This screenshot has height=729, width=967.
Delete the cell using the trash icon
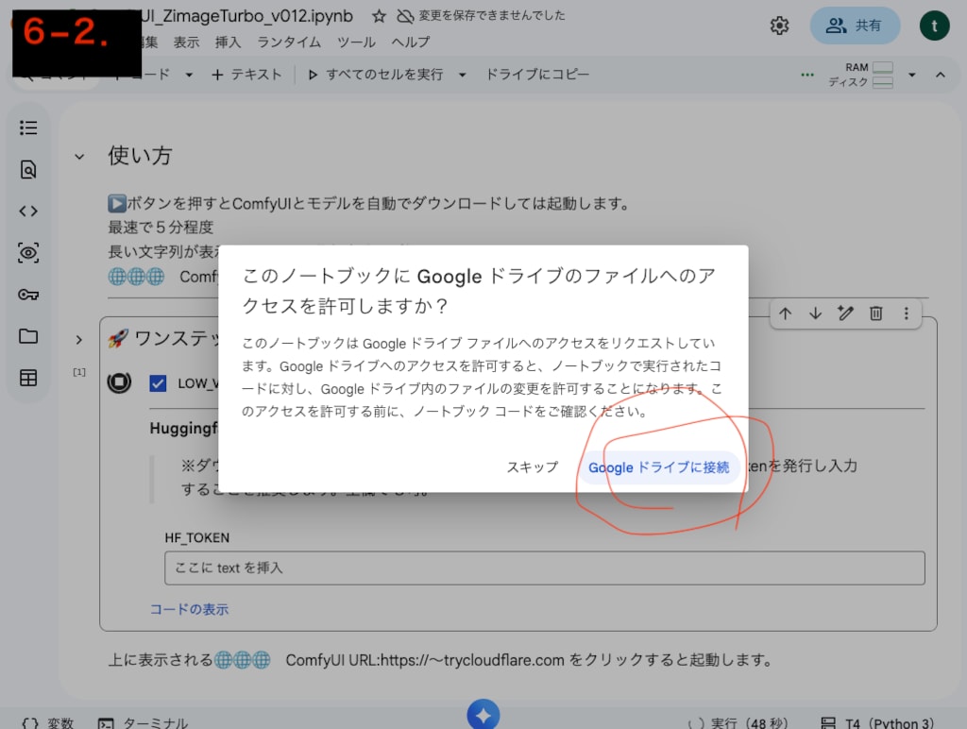click(874, 314)
